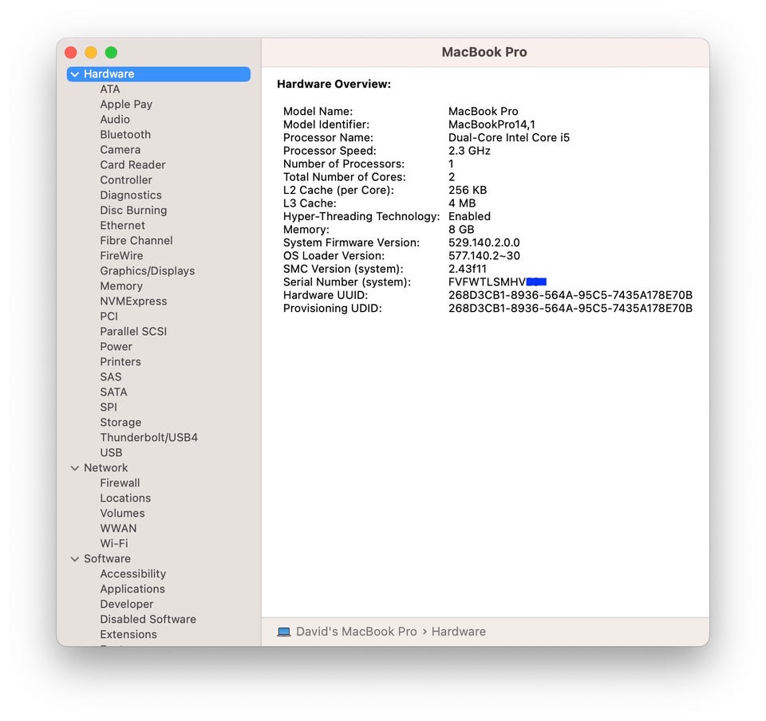The width and height of the screenshot is (766, 721).
Task: Collapse the Hardware section chevron
Action: coord(75,74)
